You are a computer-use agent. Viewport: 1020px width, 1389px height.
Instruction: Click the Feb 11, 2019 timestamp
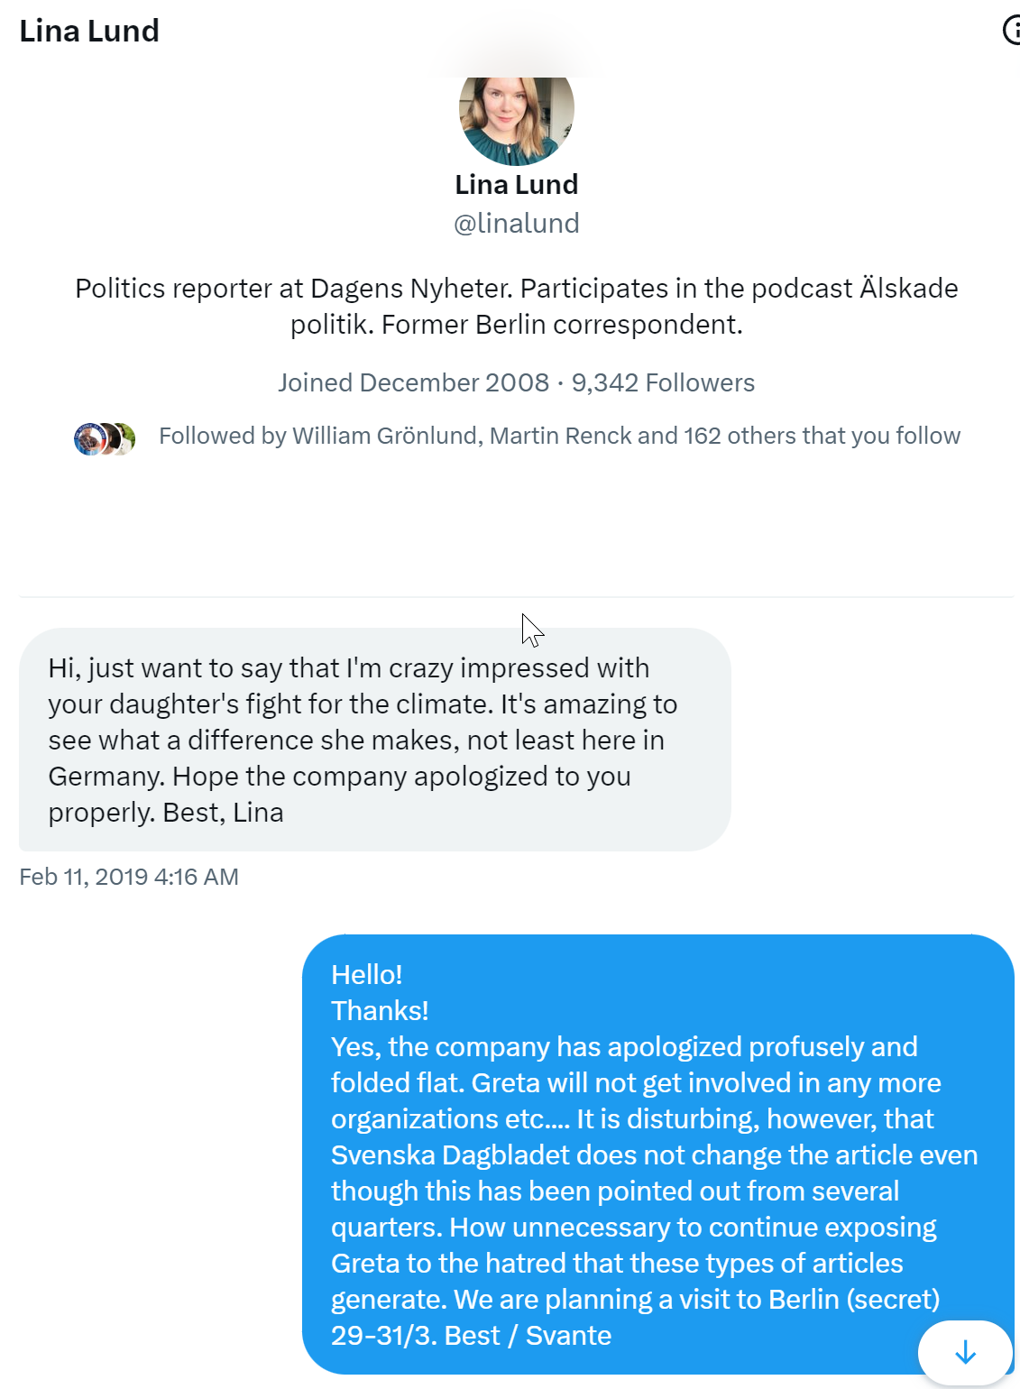[129, 877]
